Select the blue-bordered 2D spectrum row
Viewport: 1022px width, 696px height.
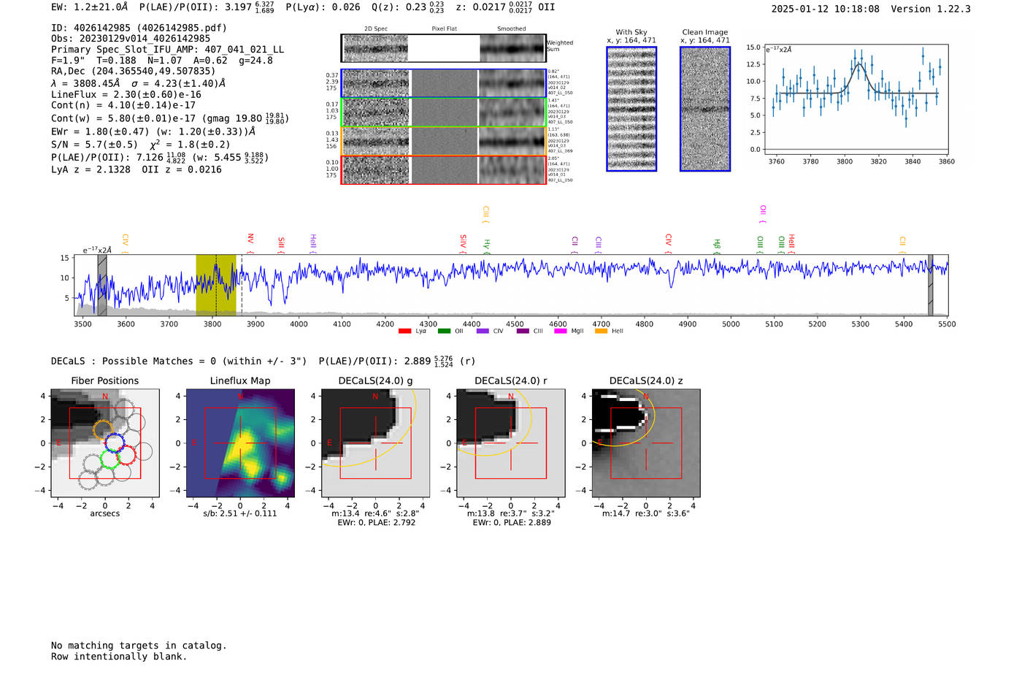[x=443, y=83]
